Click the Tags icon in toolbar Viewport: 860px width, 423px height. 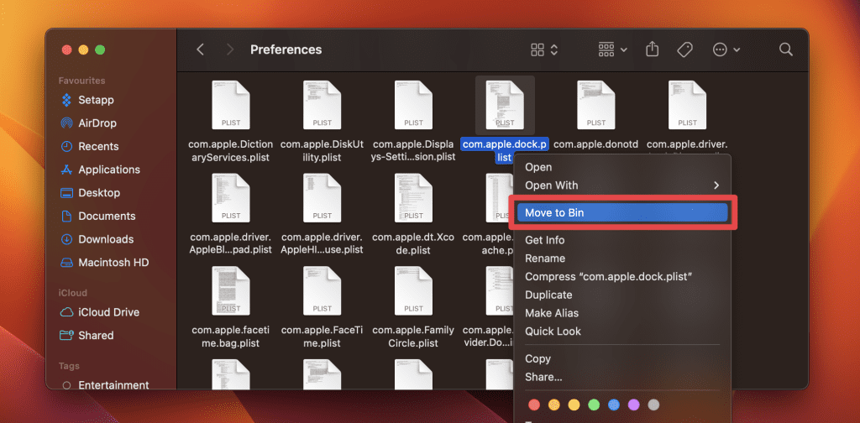tap(684, 50)
